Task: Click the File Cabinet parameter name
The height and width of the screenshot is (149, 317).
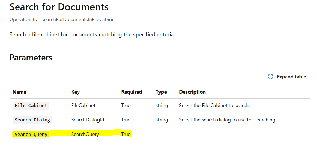Action: coord(31,105)
